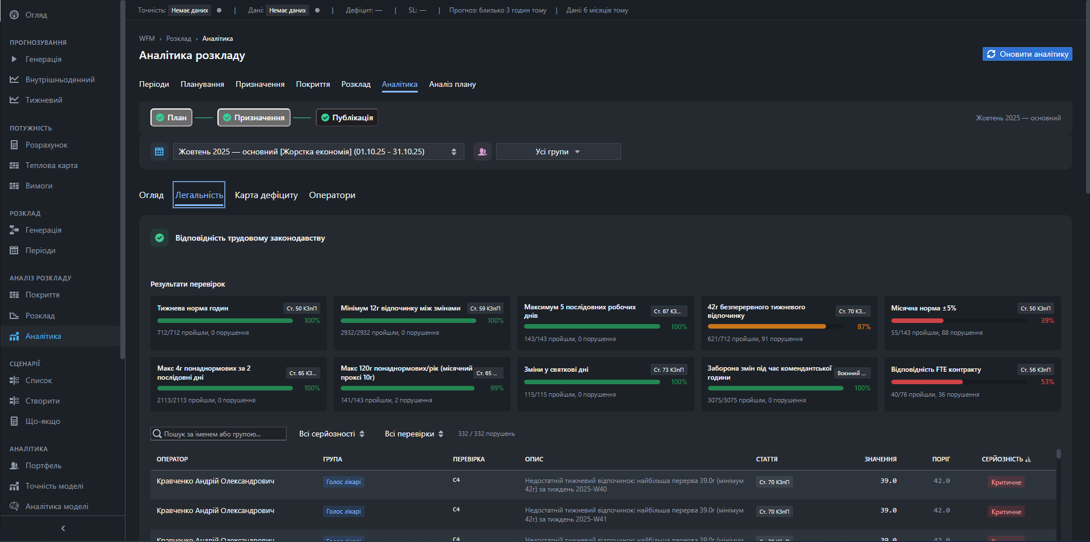Switch to the Карта дефіциту tab
The image size is (1090, 542).
pos(266,195)
